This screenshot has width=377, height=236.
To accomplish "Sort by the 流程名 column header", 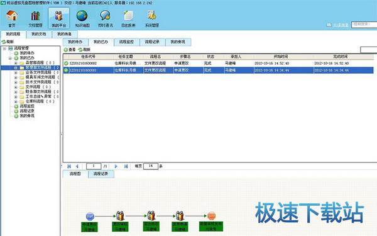I will (155, 57).
